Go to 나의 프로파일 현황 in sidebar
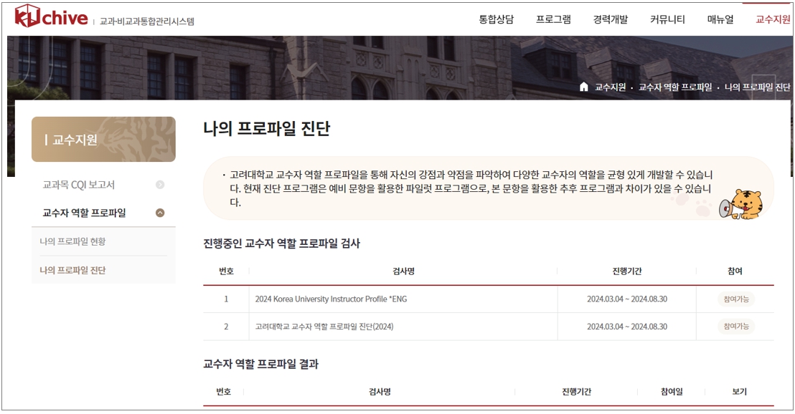The width and height of the screenshot is (795, 414). point(72,241)
